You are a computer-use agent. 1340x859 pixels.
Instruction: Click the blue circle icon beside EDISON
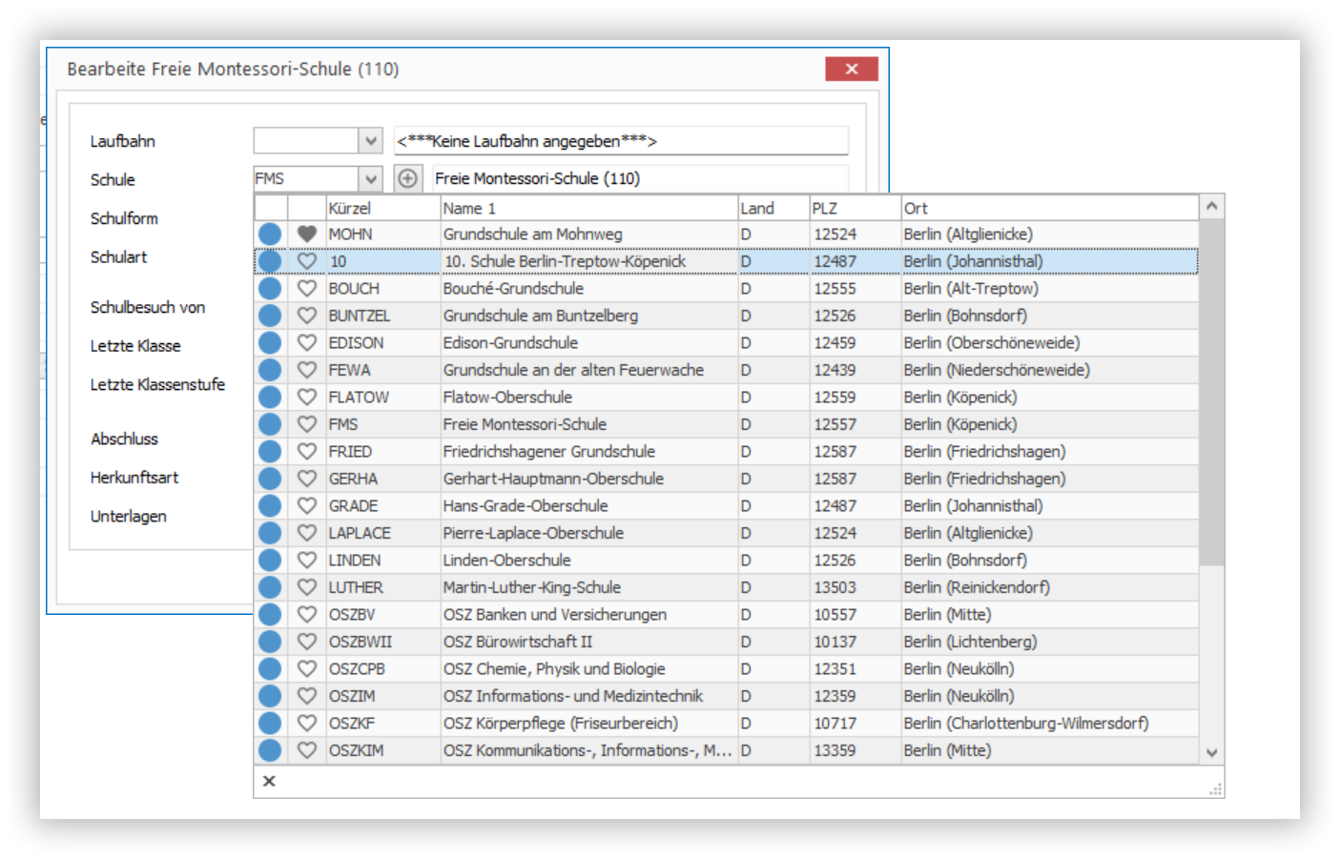click(271, 342)
